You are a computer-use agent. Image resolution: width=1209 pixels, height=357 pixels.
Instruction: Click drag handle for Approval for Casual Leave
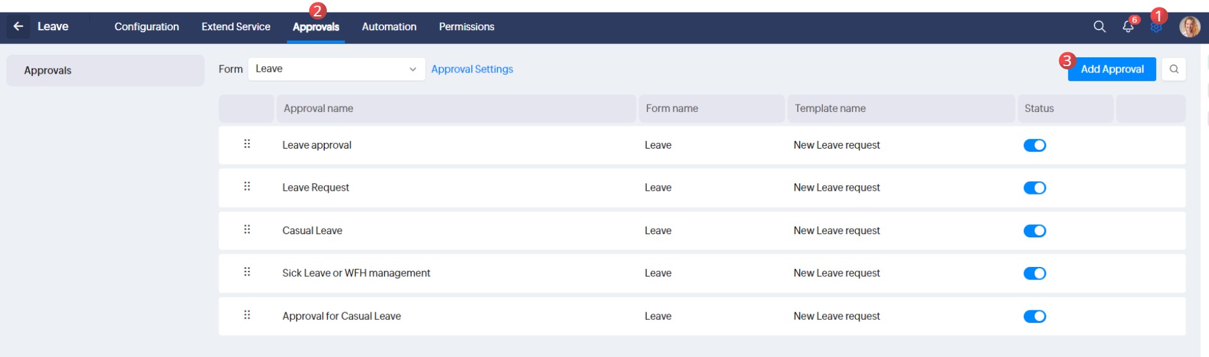click(x=247, y=315)
